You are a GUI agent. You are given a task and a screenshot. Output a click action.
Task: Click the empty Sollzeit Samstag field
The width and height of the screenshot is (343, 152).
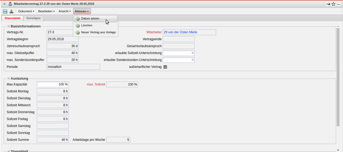[x=53, y=126]
